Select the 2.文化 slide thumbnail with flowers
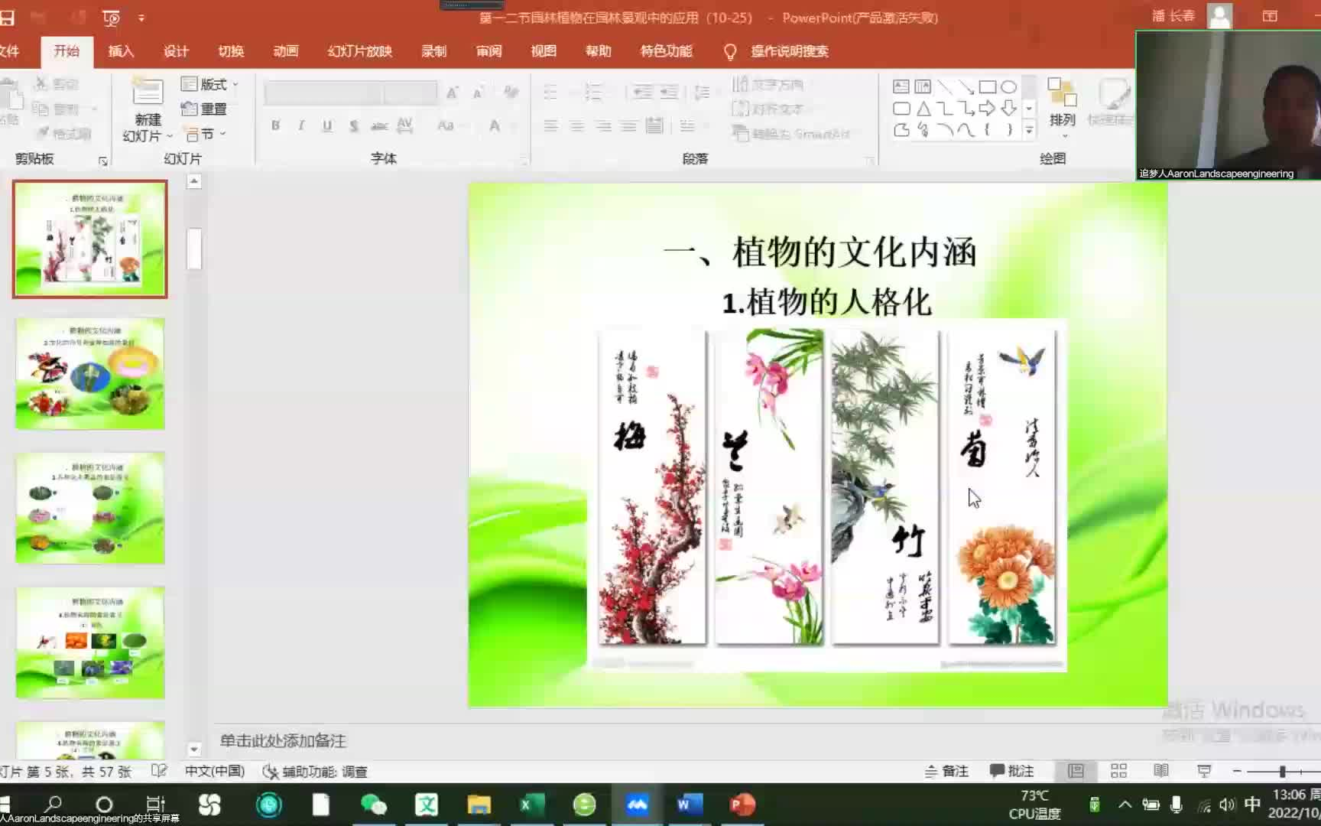The width and height of the screenshot is (1321, 826). [x=90, y=373]
